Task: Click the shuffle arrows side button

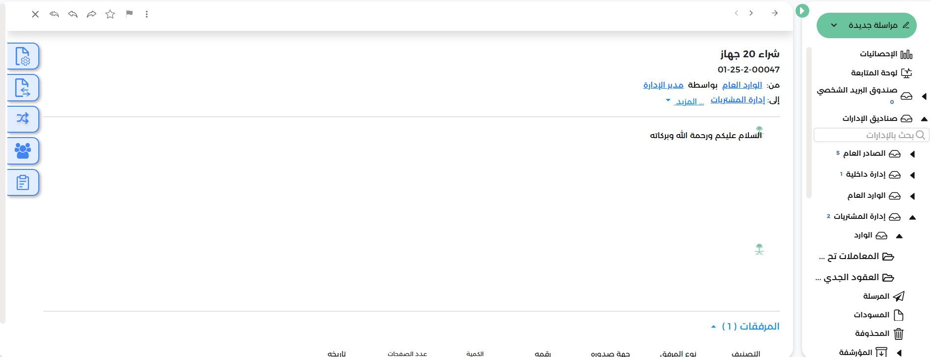Action: pyautogui.click(x=23, y=119)
